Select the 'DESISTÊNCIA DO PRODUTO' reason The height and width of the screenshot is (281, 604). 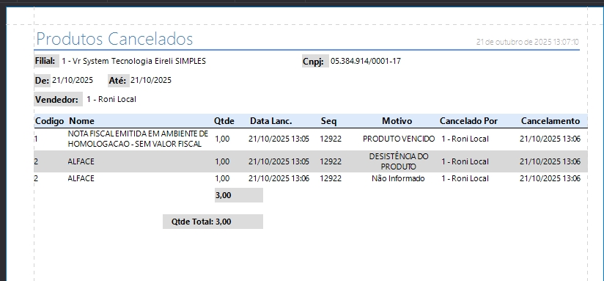pyautogui.click(x=399, y=161)
